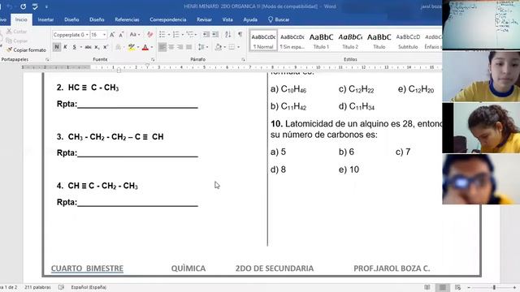520x292 pixels.
Task: Clear all formatting with eraser icon
Action: point(149,35)
